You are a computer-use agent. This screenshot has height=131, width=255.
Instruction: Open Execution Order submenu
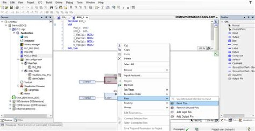point(143,94)
